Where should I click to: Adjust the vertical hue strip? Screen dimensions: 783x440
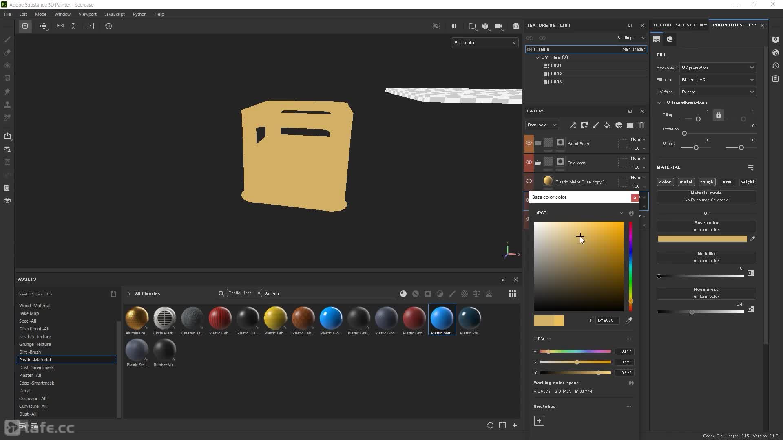tap(630, 266)
